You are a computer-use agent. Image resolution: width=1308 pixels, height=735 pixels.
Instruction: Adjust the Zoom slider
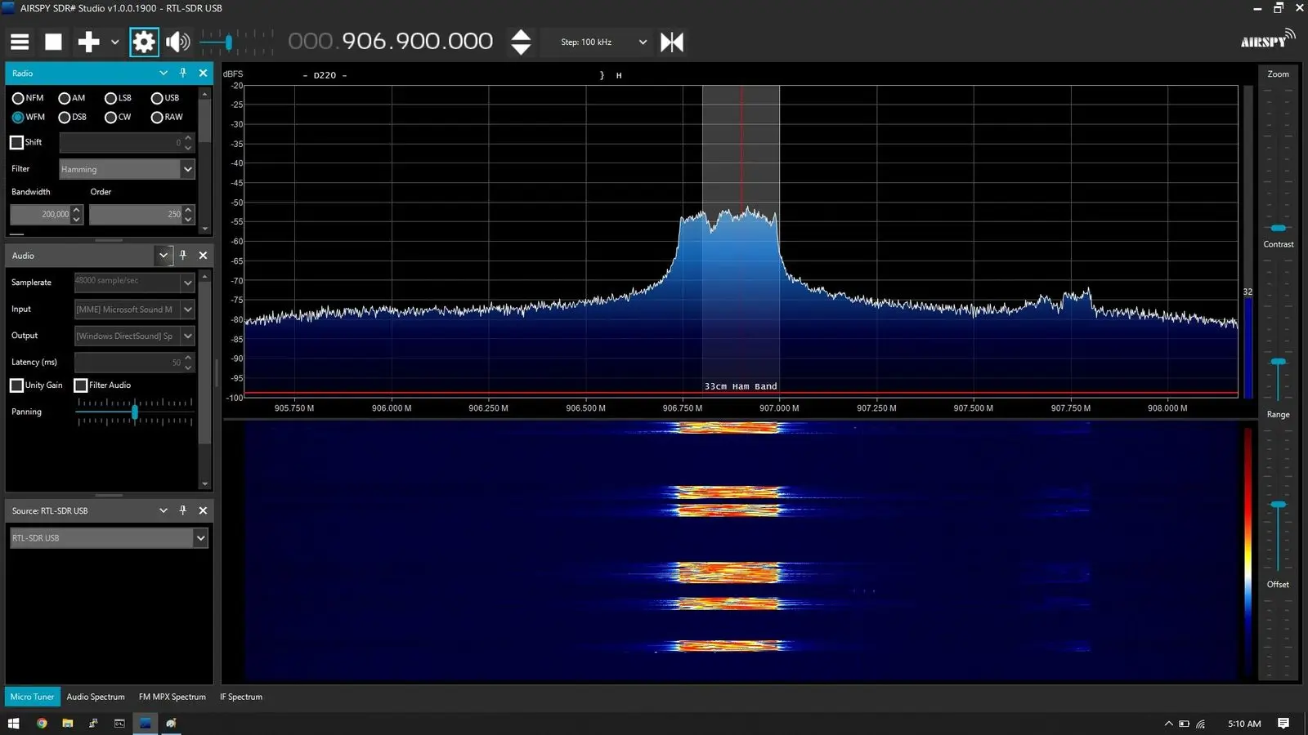coord(1279,228)
